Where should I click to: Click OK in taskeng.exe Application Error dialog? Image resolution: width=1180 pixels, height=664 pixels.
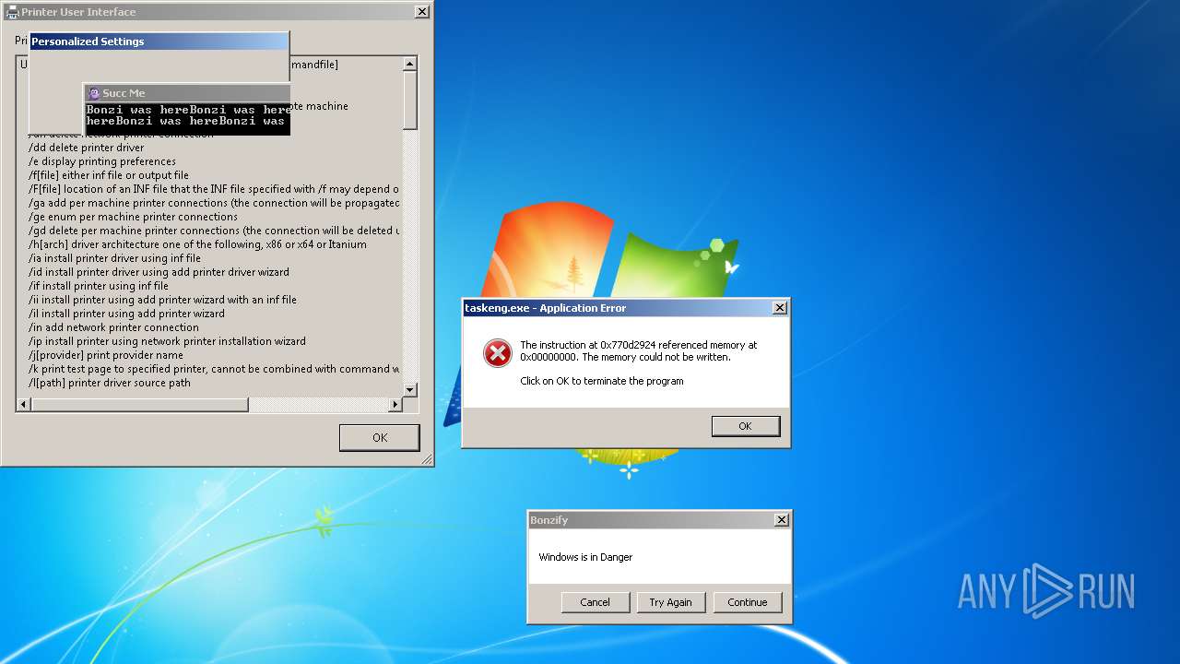(745, 426)
